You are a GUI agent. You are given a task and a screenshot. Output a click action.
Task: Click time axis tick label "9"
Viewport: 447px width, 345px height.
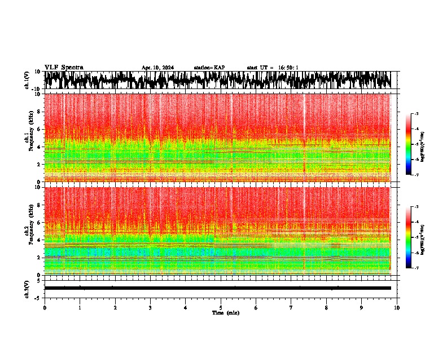pyautogui.click(x=361, y=308)
